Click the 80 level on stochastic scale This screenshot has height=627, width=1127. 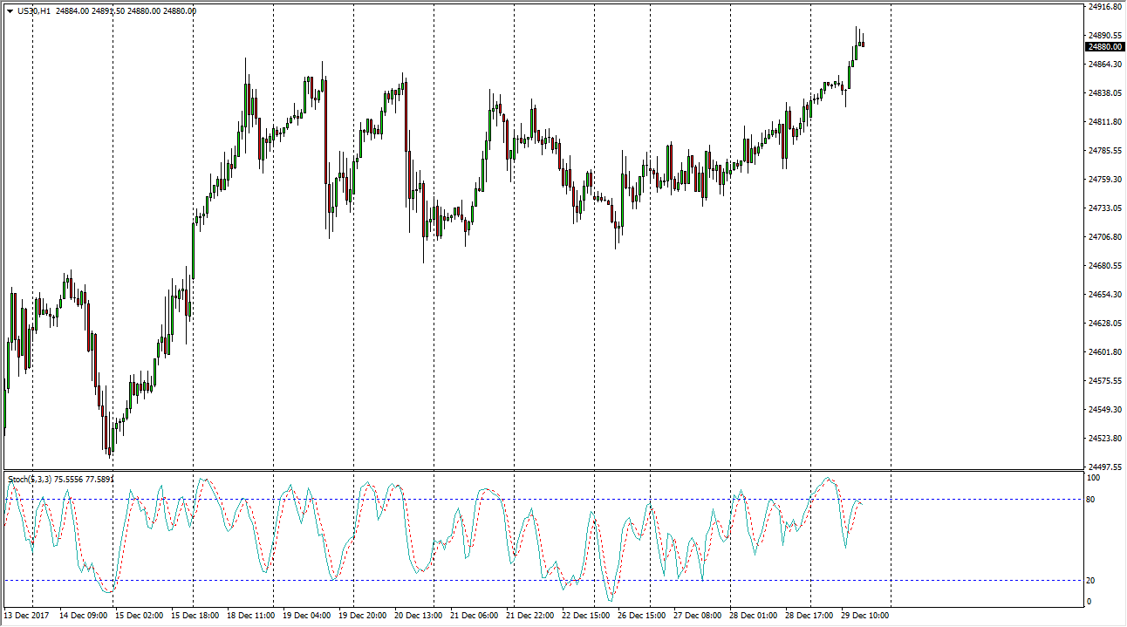point(1091,500)
